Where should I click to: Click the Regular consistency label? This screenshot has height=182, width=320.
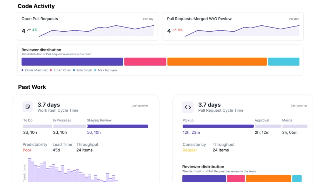190,150
